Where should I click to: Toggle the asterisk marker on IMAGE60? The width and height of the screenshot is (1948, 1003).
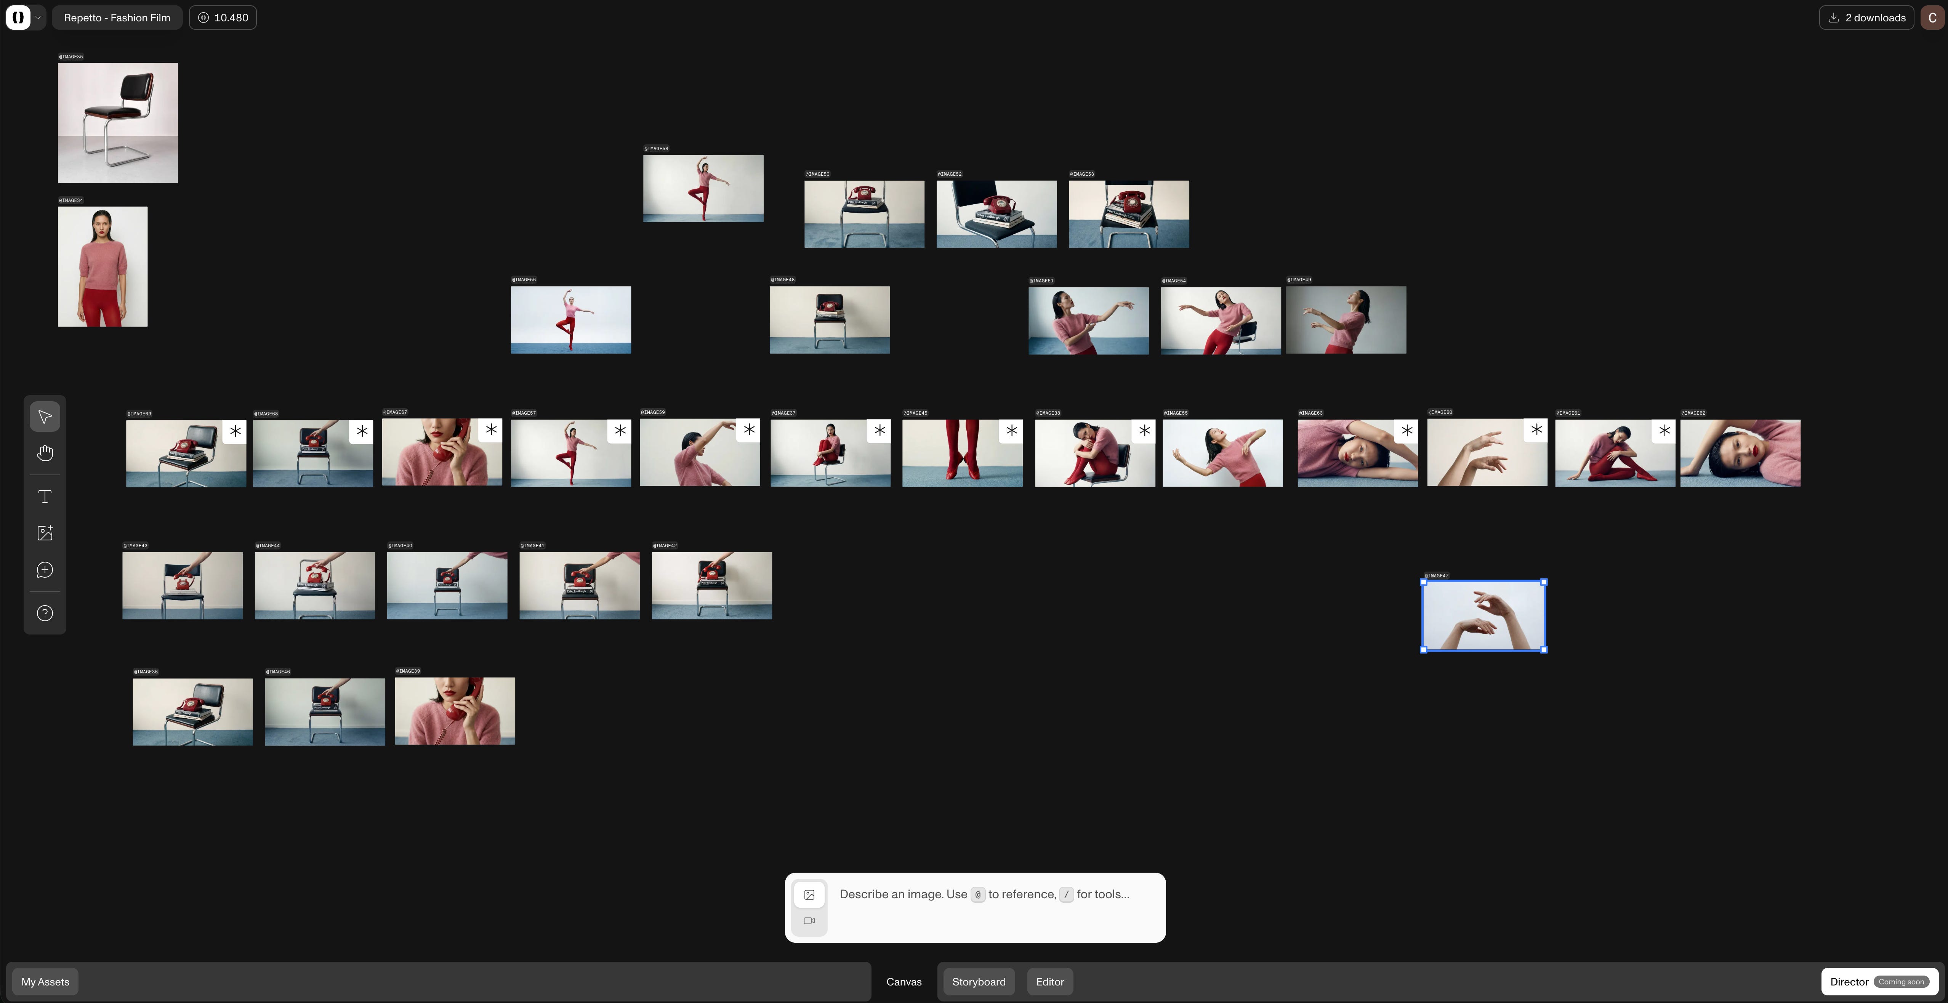coord(1536,430)
